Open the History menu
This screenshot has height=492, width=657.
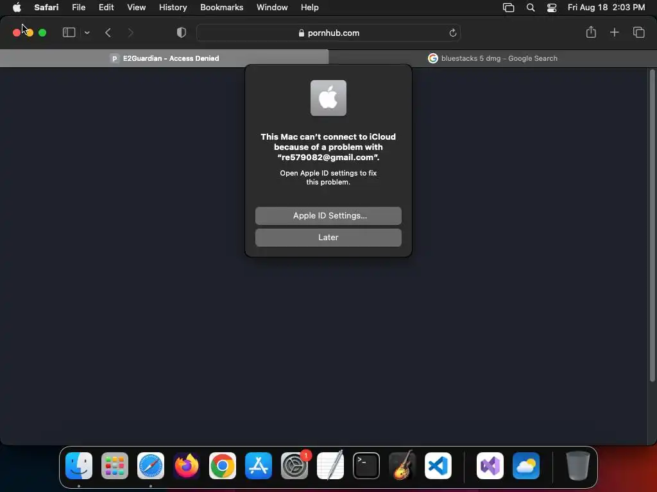173,7
